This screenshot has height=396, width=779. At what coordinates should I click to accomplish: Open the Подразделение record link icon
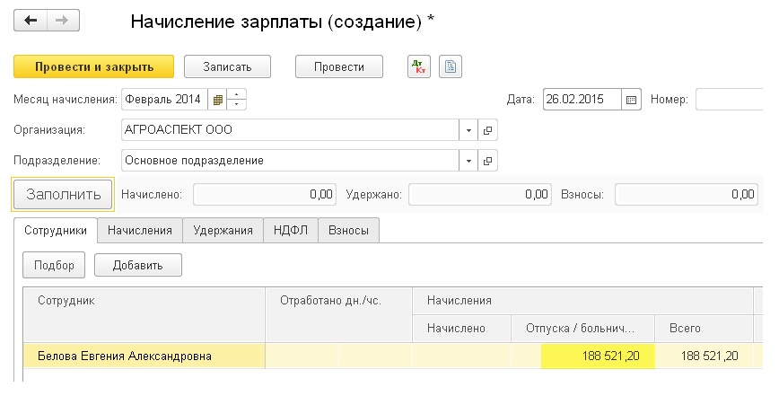pyautogui.click(x=487, y=161)
